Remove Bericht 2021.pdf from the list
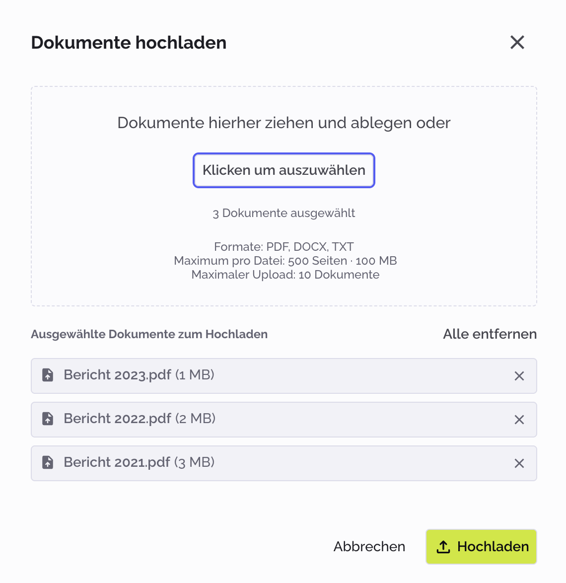The width and height of the screenshot is (566, 583). tap(519, 463)
